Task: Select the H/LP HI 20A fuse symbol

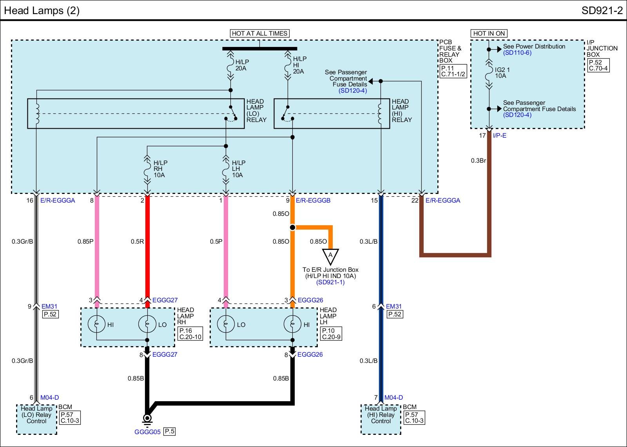Action: (x=288, y=65)
